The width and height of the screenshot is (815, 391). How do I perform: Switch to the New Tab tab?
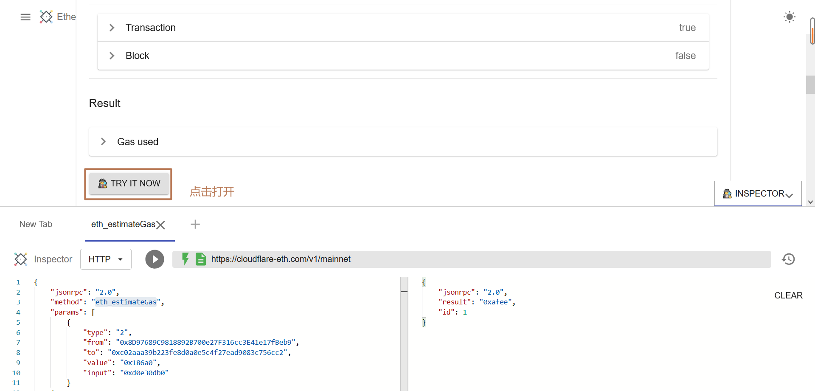point(36,224)
